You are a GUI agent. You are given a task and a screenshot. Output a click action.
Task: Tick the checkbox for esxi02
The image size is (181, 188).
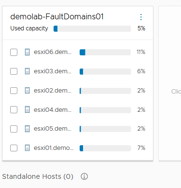[x=14, y=91]
